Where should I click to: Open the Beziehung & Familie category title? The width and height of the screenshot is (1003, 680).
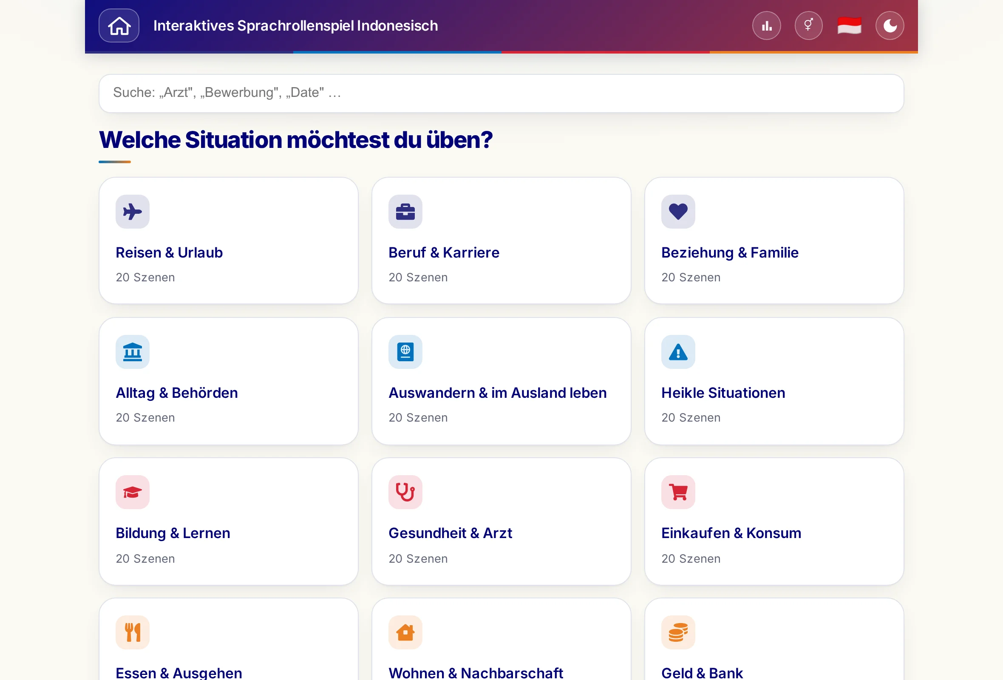click(730, 252)
